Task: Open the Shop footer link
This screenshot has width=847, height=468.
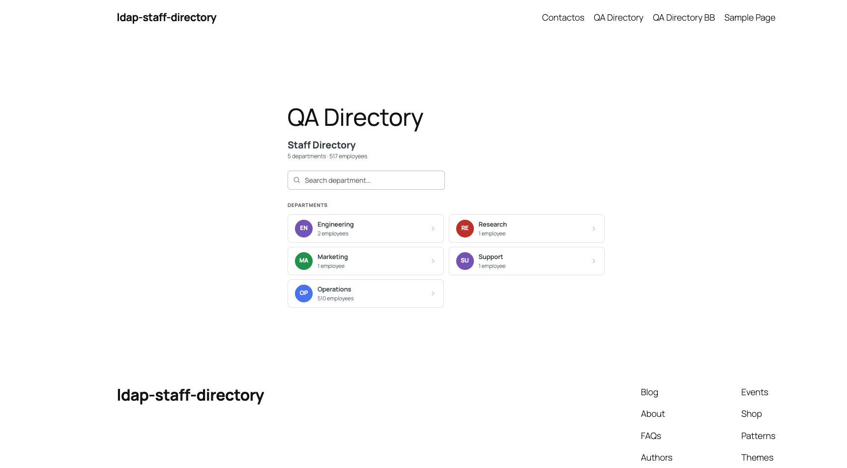Action: click(x=752, y=414)
